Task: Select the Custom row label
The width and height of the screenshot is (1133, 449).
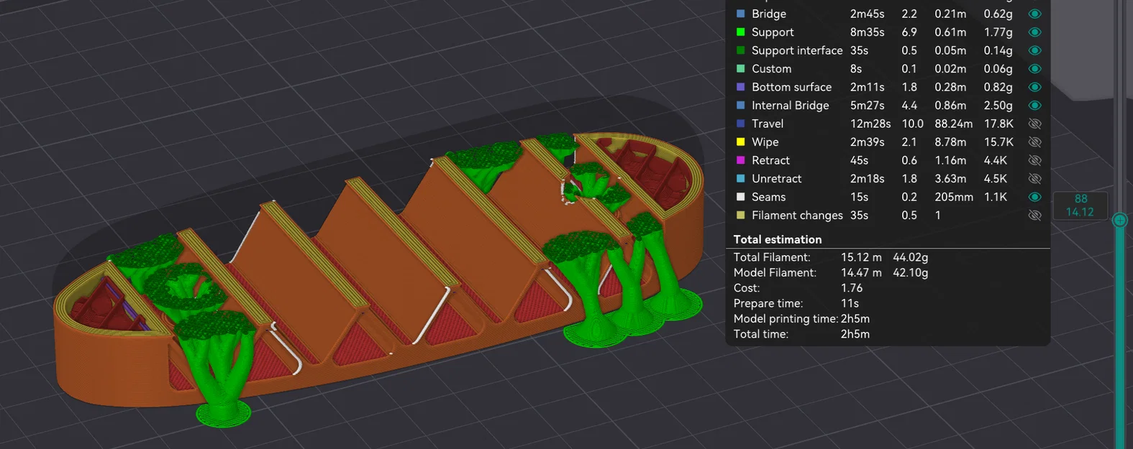Action: pyautogui.click(x=771, y=69)
